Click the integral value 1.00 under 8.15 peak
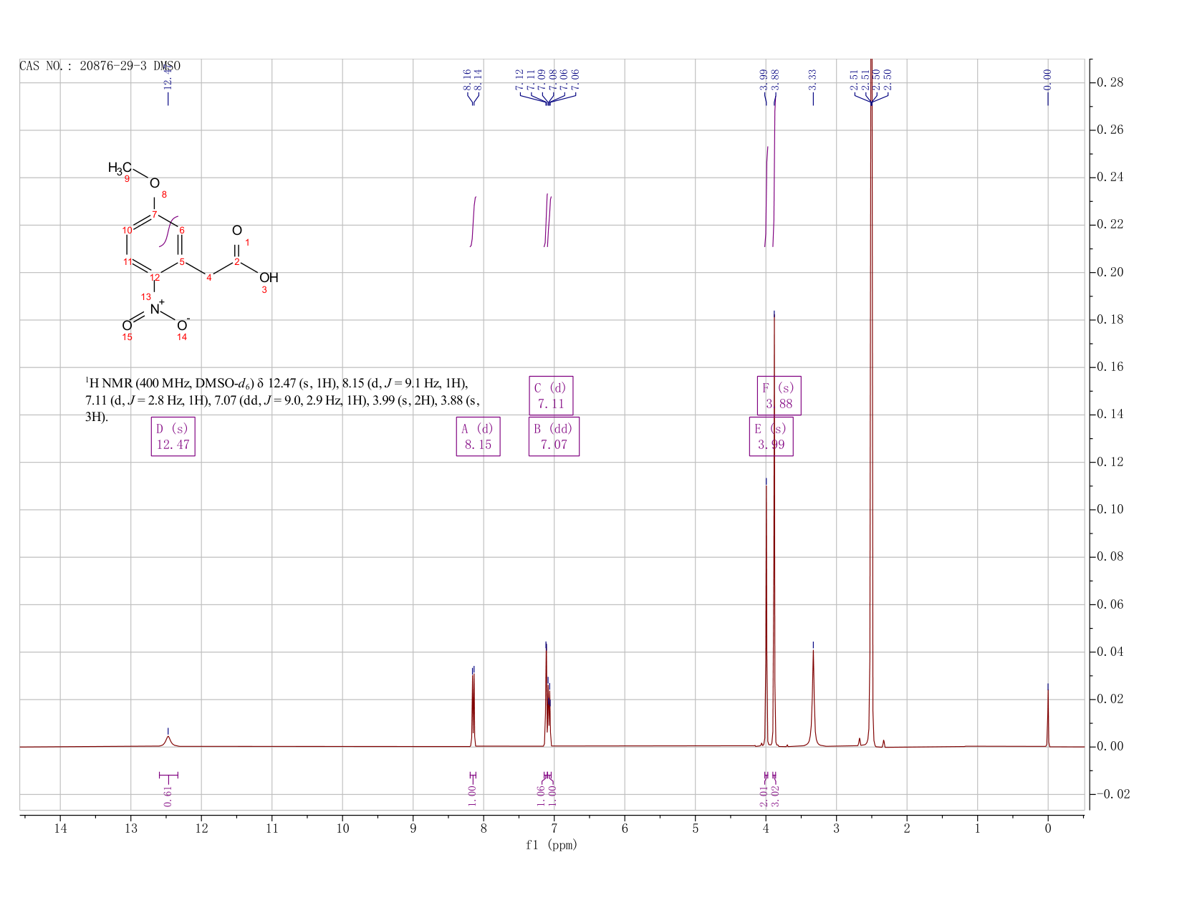 point(473,795)
